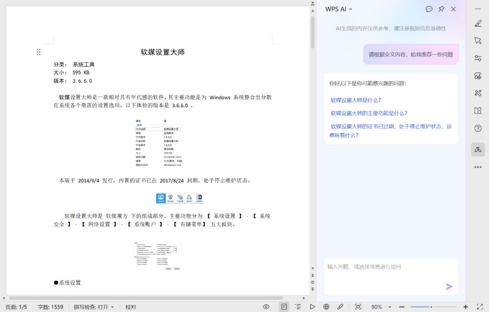Open the pen edit tool in right sidebar
Image resolution: width=489 pixels, height=312 pixels.
(478, 24)
